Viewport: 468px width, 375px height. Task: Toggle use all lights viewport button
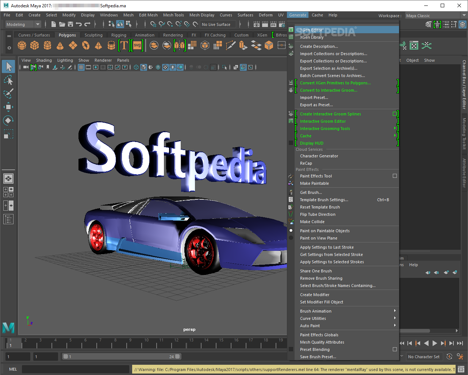point(173,67)
